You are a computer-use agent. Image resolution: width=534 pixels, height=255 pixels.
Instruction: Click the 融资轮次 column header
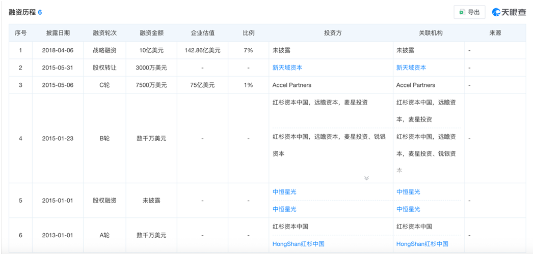click(104, 33)
